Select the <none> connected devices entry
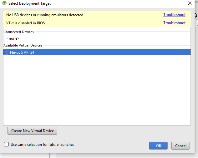198x158 pixels. point(13,38)
